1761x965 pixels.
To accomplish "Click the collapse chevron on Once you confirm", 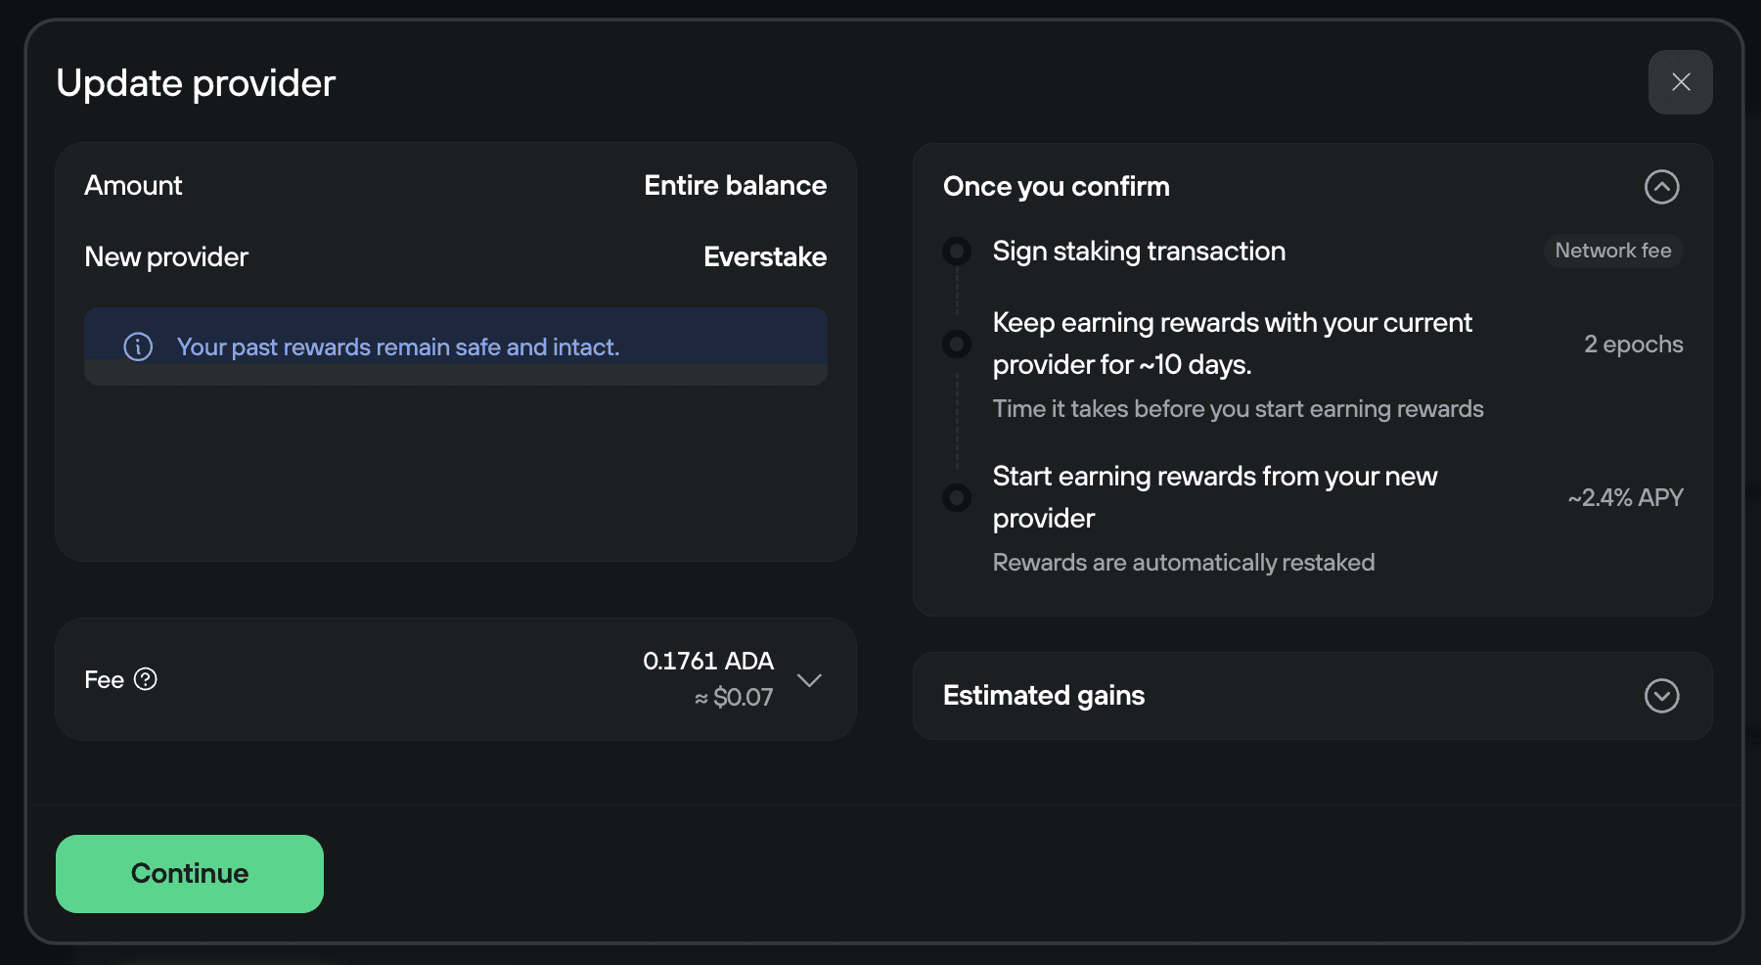I will click(1661, 187).
